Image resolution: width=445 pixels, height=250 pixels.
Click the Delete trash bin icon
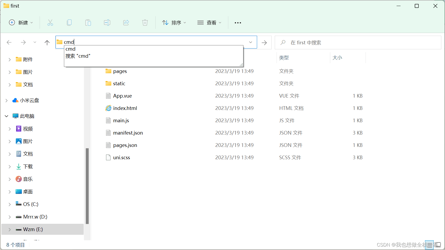click(145, 23)
